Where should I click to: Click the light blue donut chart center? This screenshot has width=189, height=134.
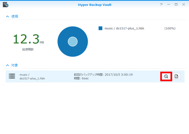click(73, 42)
